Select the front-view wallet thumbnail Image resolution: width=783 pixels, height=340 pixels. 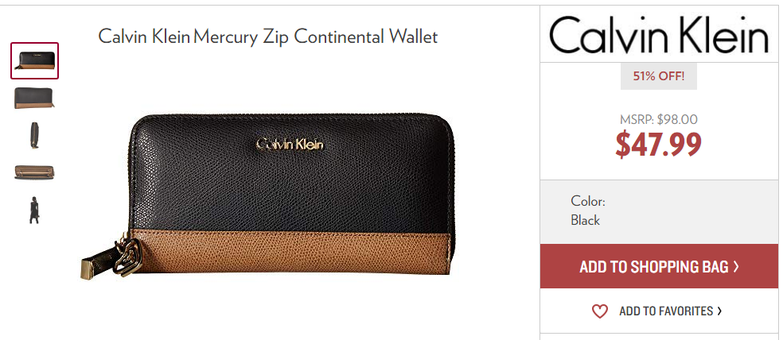click(34, 61)
